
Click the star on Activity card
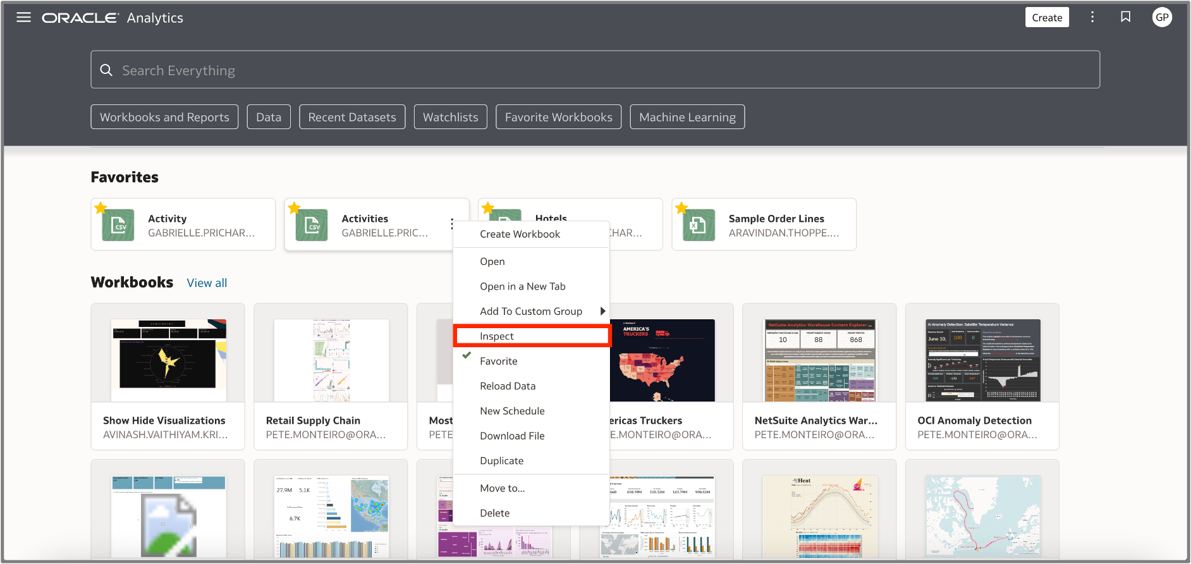[x=101, y=207]
